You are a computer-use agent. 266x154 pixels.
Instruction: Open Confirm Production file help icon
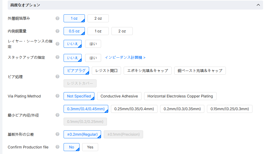click(57, 147)
